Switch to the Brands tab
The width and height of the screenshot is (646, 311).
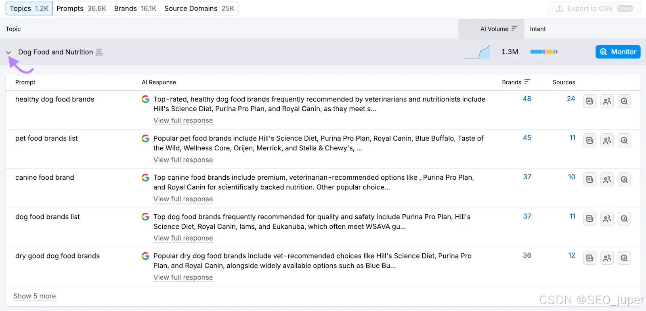pyautogui.click(x=135, y=8)
